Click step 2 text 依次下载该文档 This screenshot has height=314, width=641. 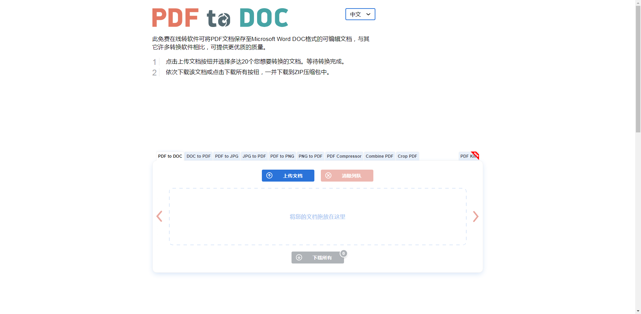click(x=249, y=72)
